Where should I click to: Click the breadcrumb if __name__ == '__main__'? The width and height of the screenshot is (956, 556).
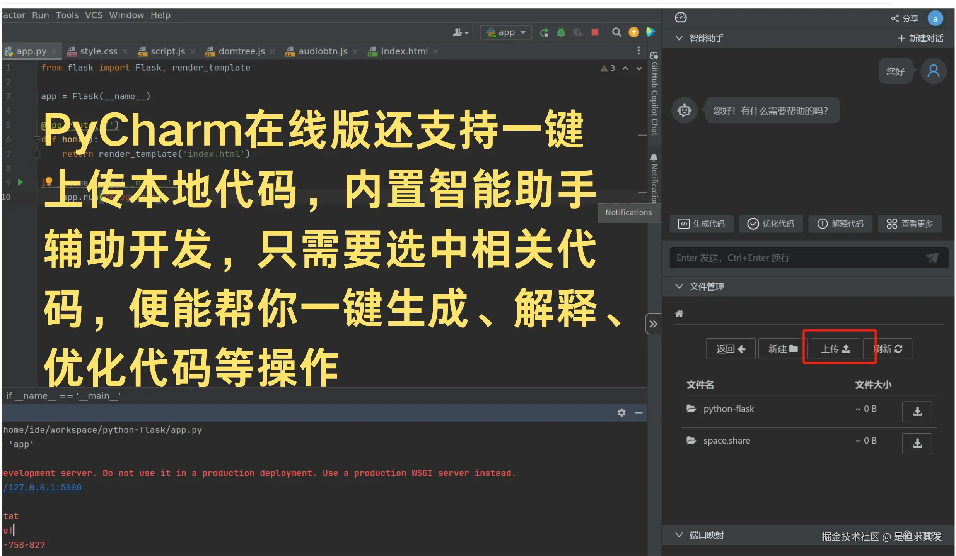63,396
